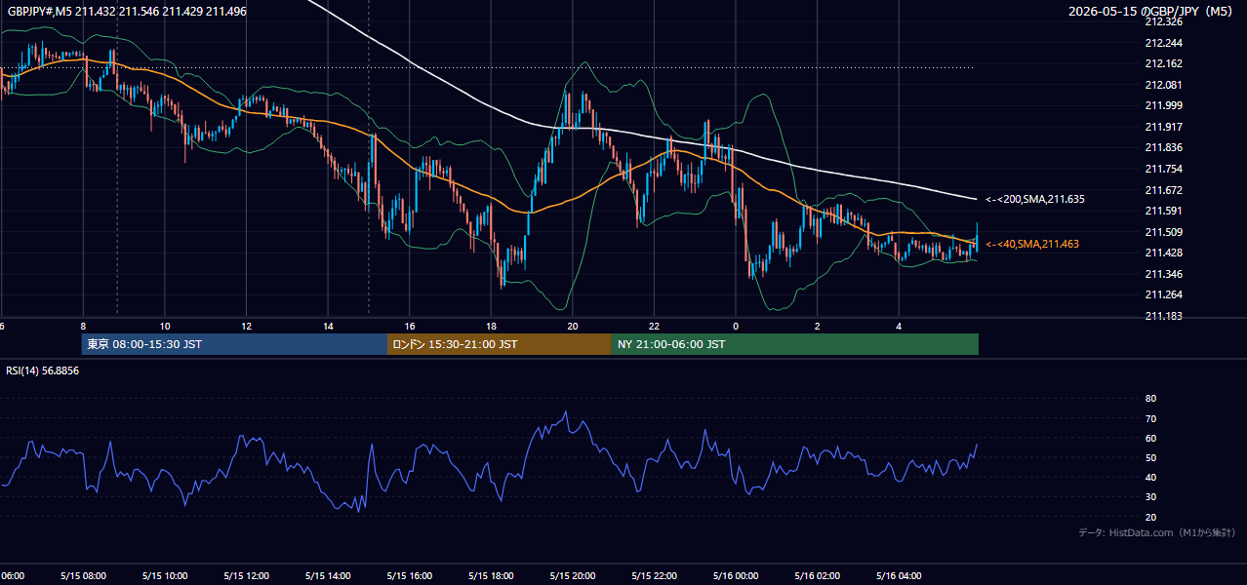Click price axis value 211.591

coord(1162,211)
